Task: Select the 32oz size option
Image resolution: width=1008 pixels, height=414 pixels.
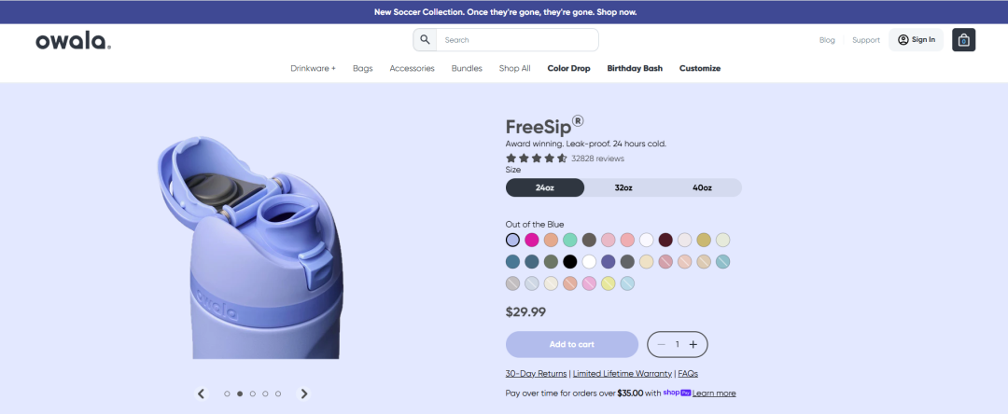Action: (x=623, y=187)
